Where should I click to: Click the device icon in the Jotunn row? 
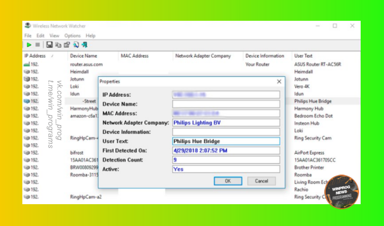[x=26, y=79]
